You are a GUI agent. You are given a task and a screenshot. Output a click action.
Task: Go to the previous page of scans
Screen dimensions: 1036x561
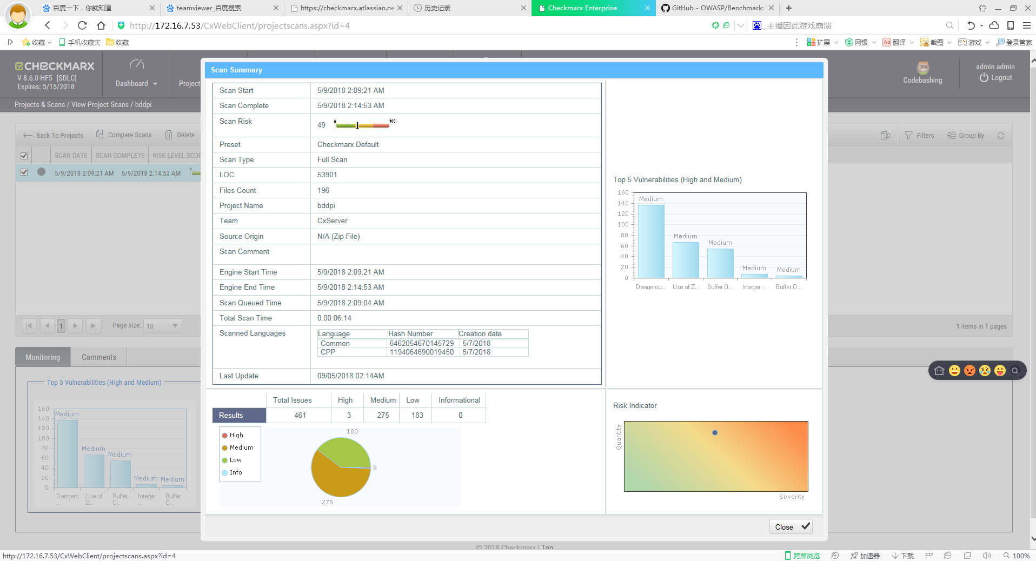point(48,326)
